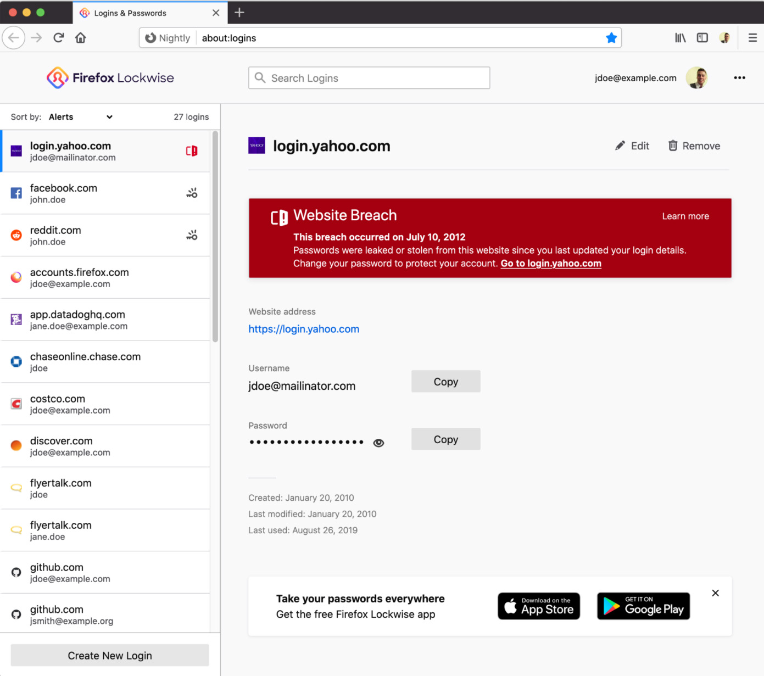
Task: Select the flyertalk.com jdoe entry
Action: coord(105,488)
